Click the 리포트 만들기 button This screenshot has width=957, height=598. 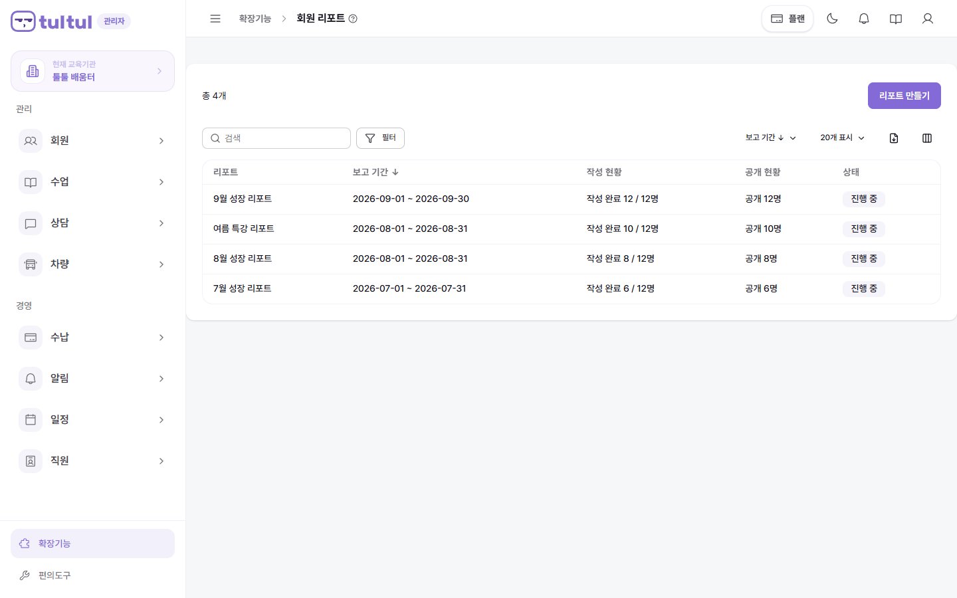click(x=904, y=96)
